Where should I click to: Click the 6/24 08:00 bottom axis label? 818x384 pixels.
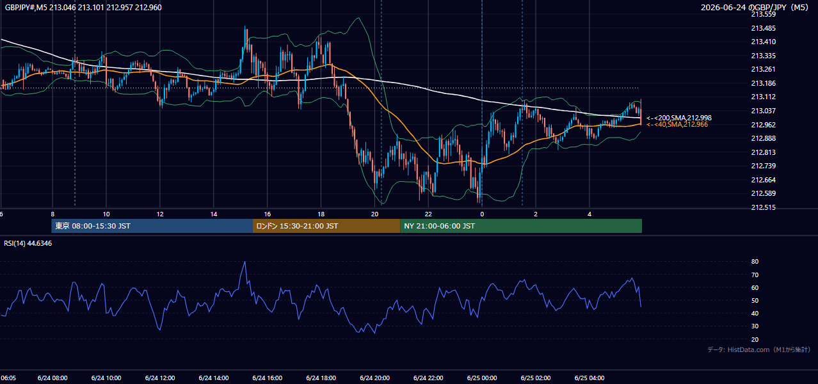tap(52, 378)
